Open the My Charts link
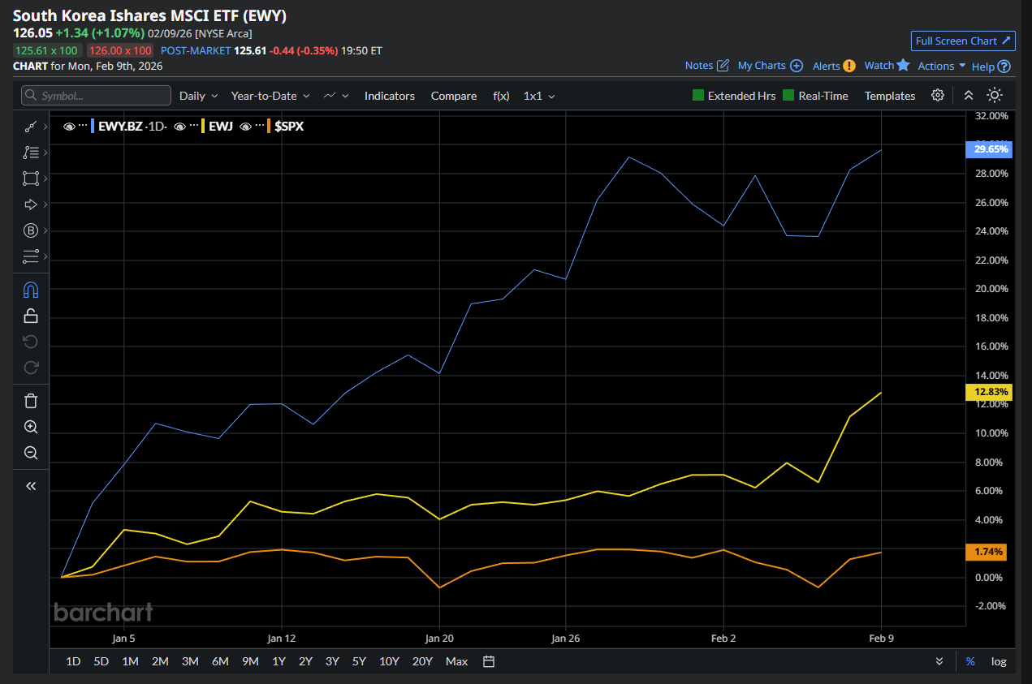This screenshot has height=684, width=1032. [769, 66]
